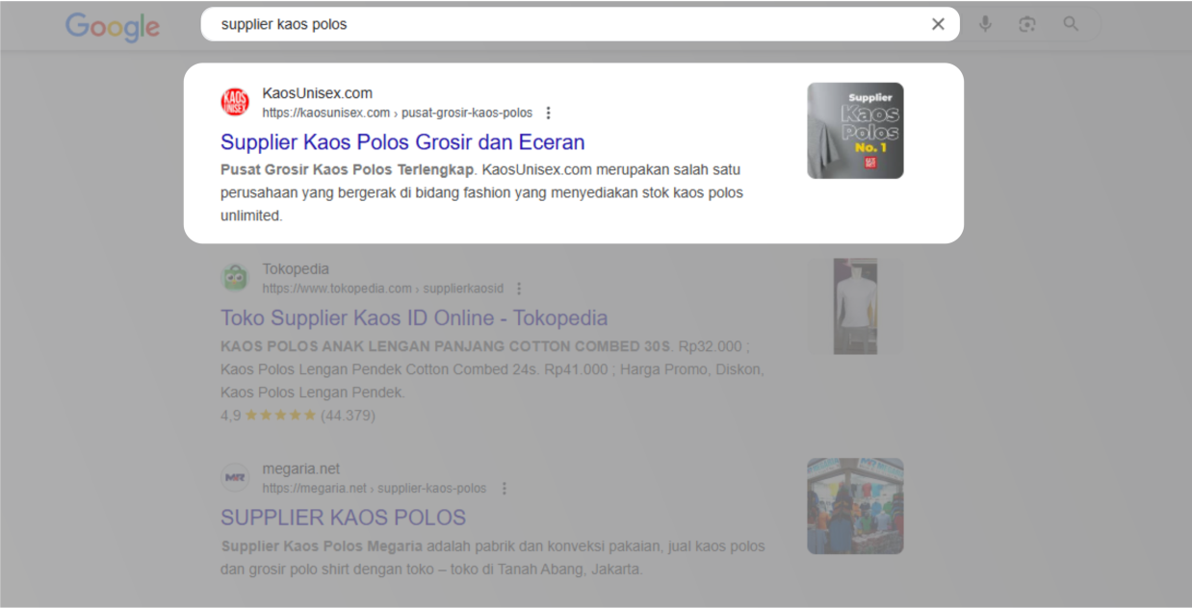Click the megaria store photo thumbnail
This screenshot has width=1192, height=608.
pyautogui.click(x=855, y=506)
